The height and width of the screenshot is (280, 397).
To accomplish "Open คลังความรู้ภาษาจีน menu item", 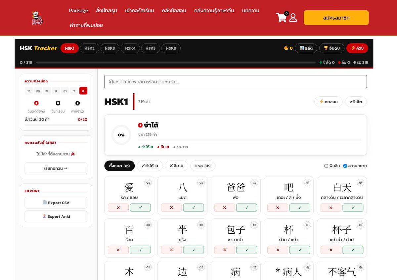I will pos(214,11).
